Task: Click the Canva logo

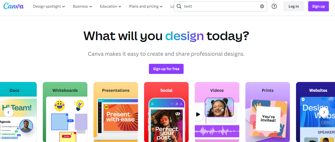Action: tap(14, 6)
